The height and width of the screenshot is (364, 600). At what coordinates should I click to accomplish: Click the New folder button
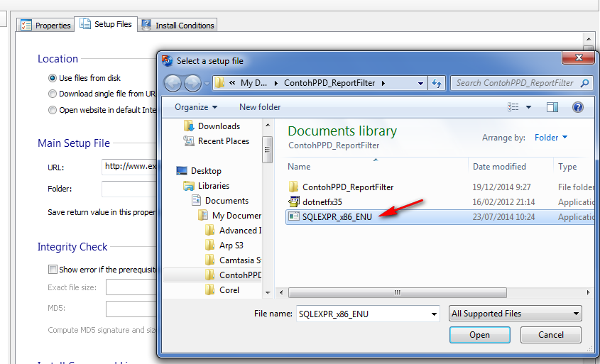tap(260, 107)
